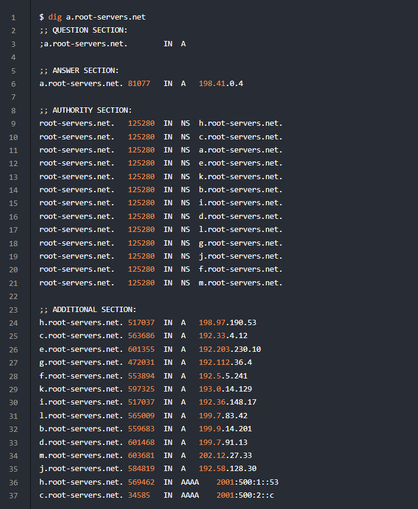Click NS record m.root-servers.net. on line 21

click(241, 283)
